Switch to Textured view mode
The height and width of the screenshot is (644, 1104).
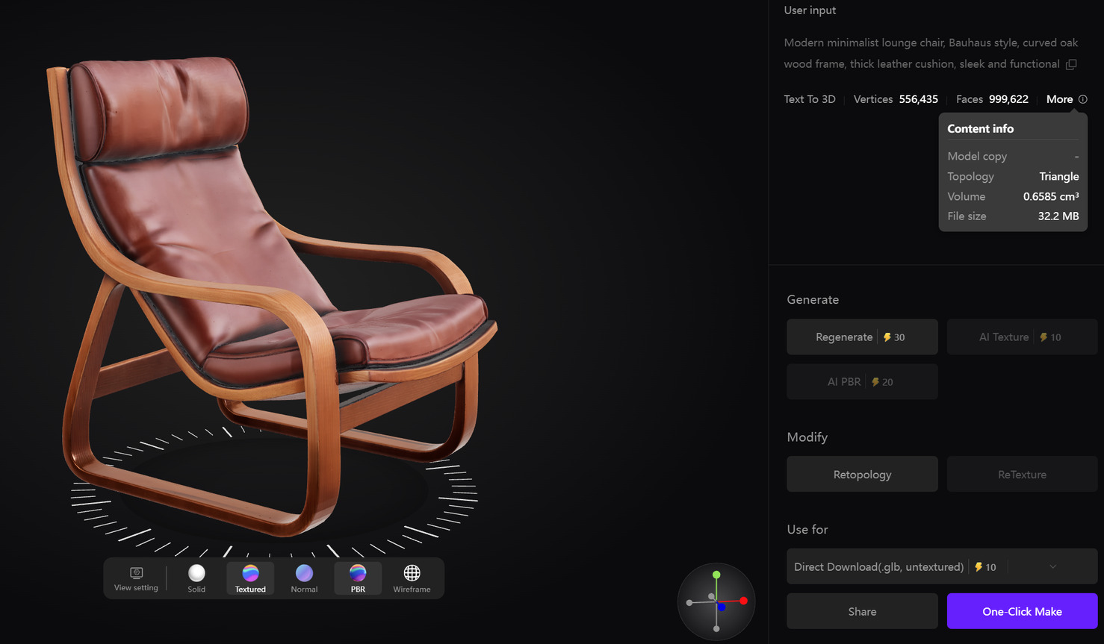249,578
